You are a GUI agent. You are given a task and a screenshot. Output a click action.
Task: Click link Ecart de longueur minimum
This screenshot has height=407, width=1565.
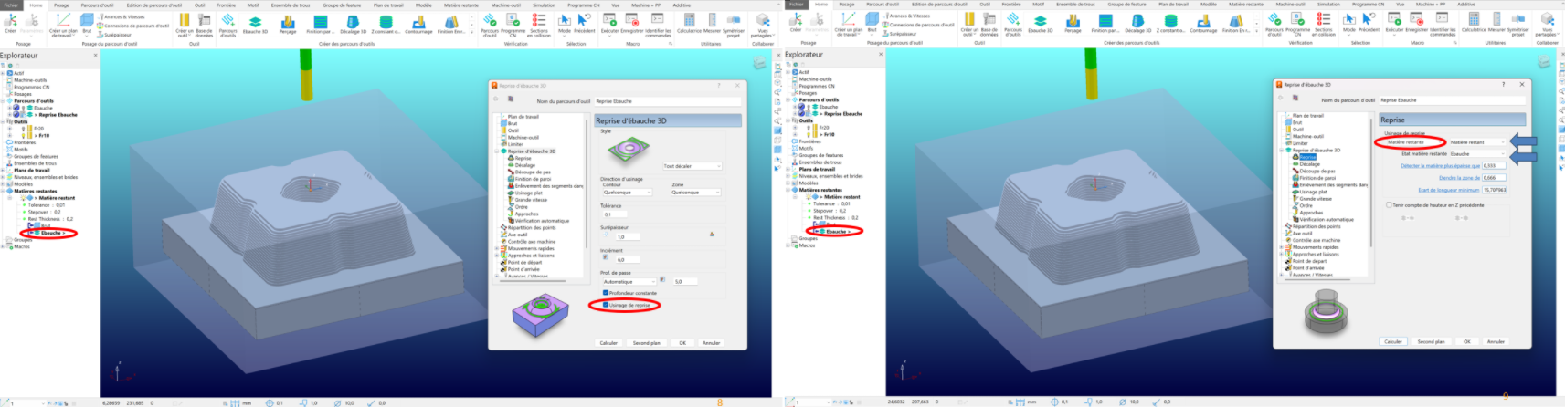1448,190
